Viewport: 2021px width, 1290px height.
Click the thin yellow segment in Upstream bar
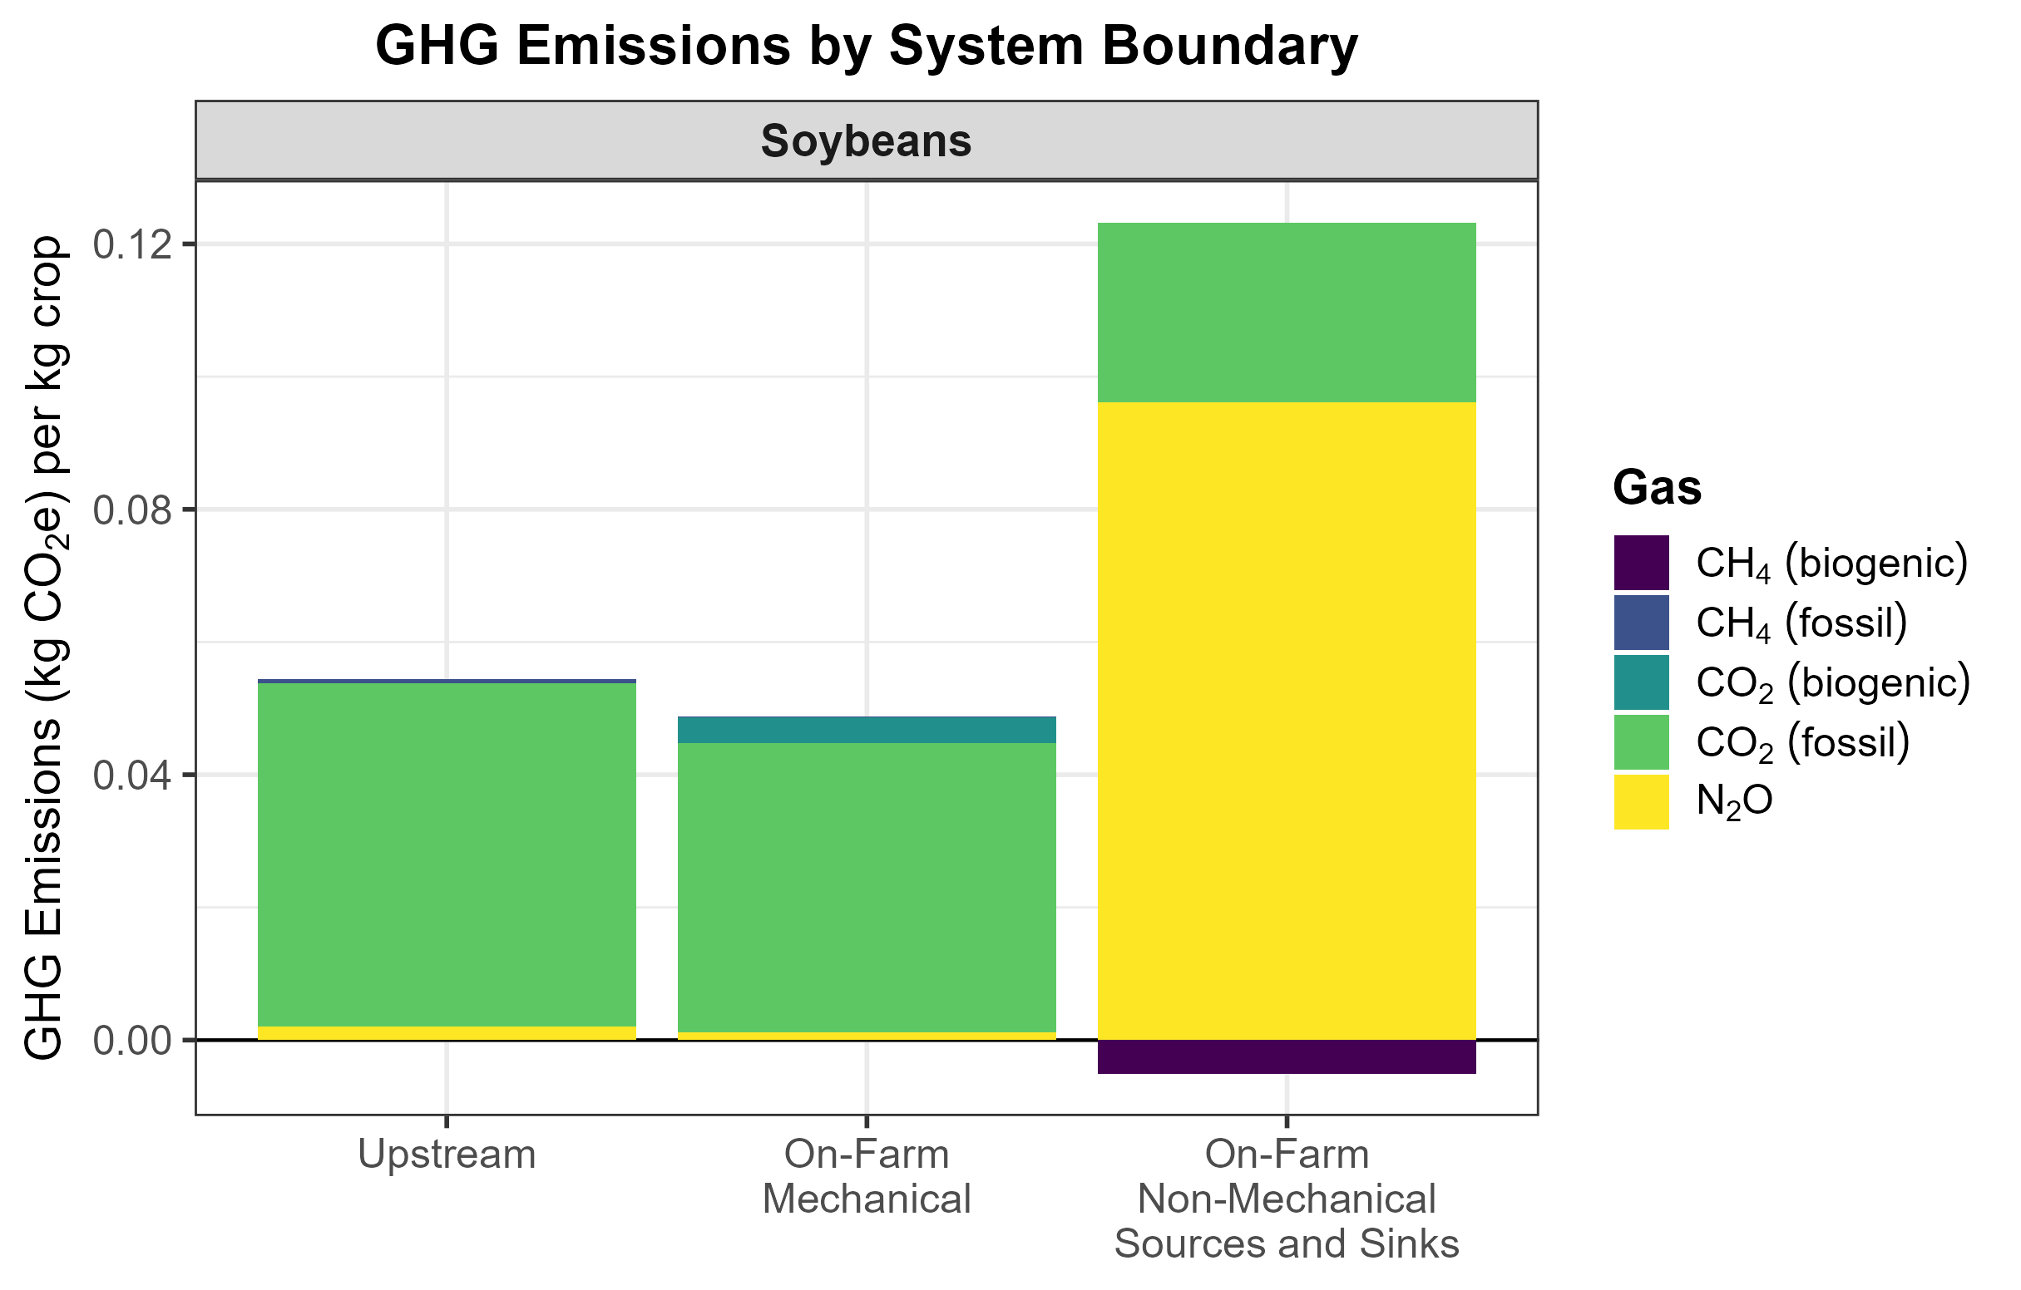(x=447, y=1032)
